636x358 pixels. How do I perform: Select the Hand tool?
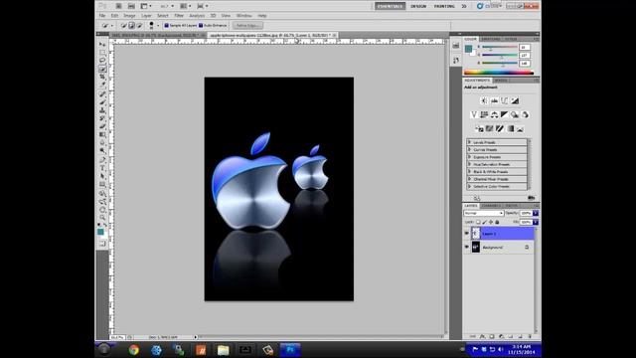point(102,210)
